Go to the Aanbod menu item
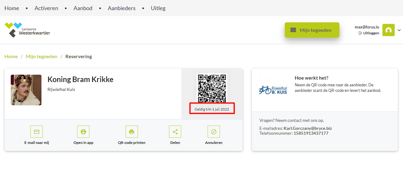Image resolution: width=403 pixels, height=169 pixels. pos(83,8)
